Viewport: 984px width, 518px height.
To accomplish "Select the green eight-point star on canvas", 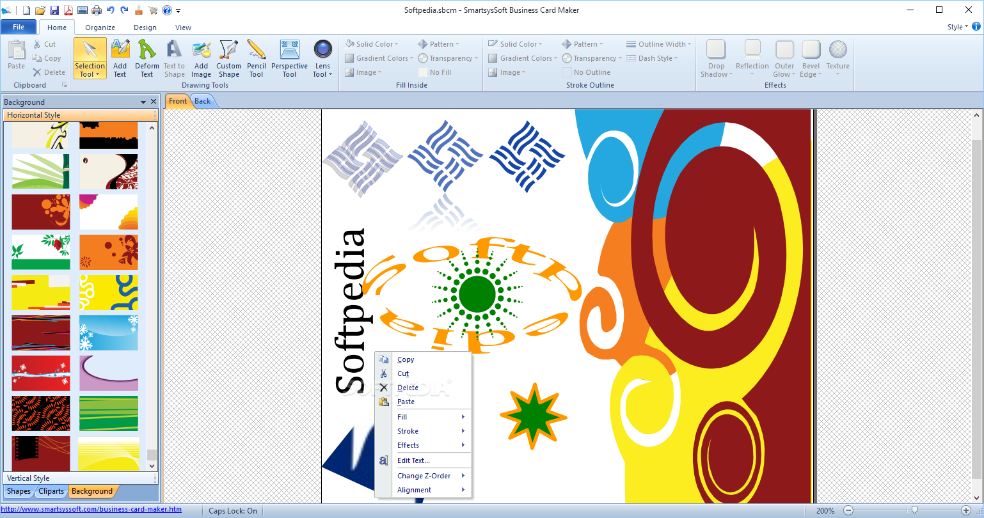I will pos(532,416).
